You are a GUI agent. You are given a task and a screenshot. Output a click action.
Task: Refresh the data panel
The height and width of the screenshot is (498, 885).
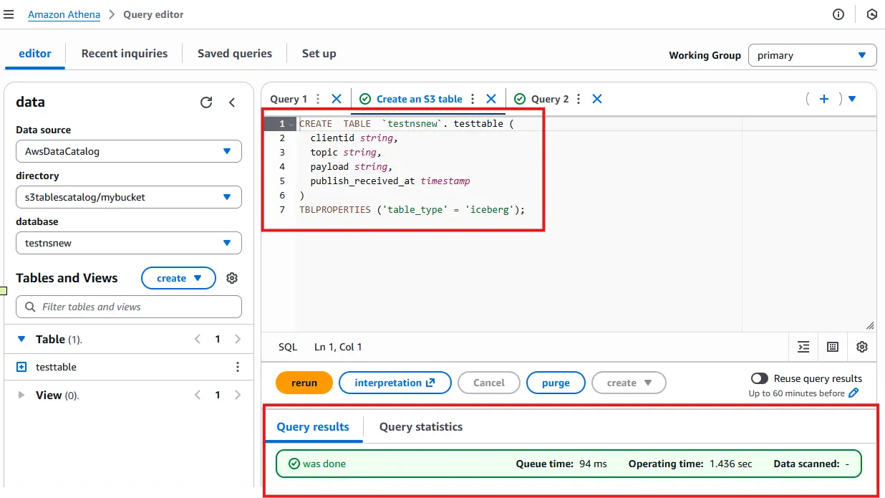point(206,102)
